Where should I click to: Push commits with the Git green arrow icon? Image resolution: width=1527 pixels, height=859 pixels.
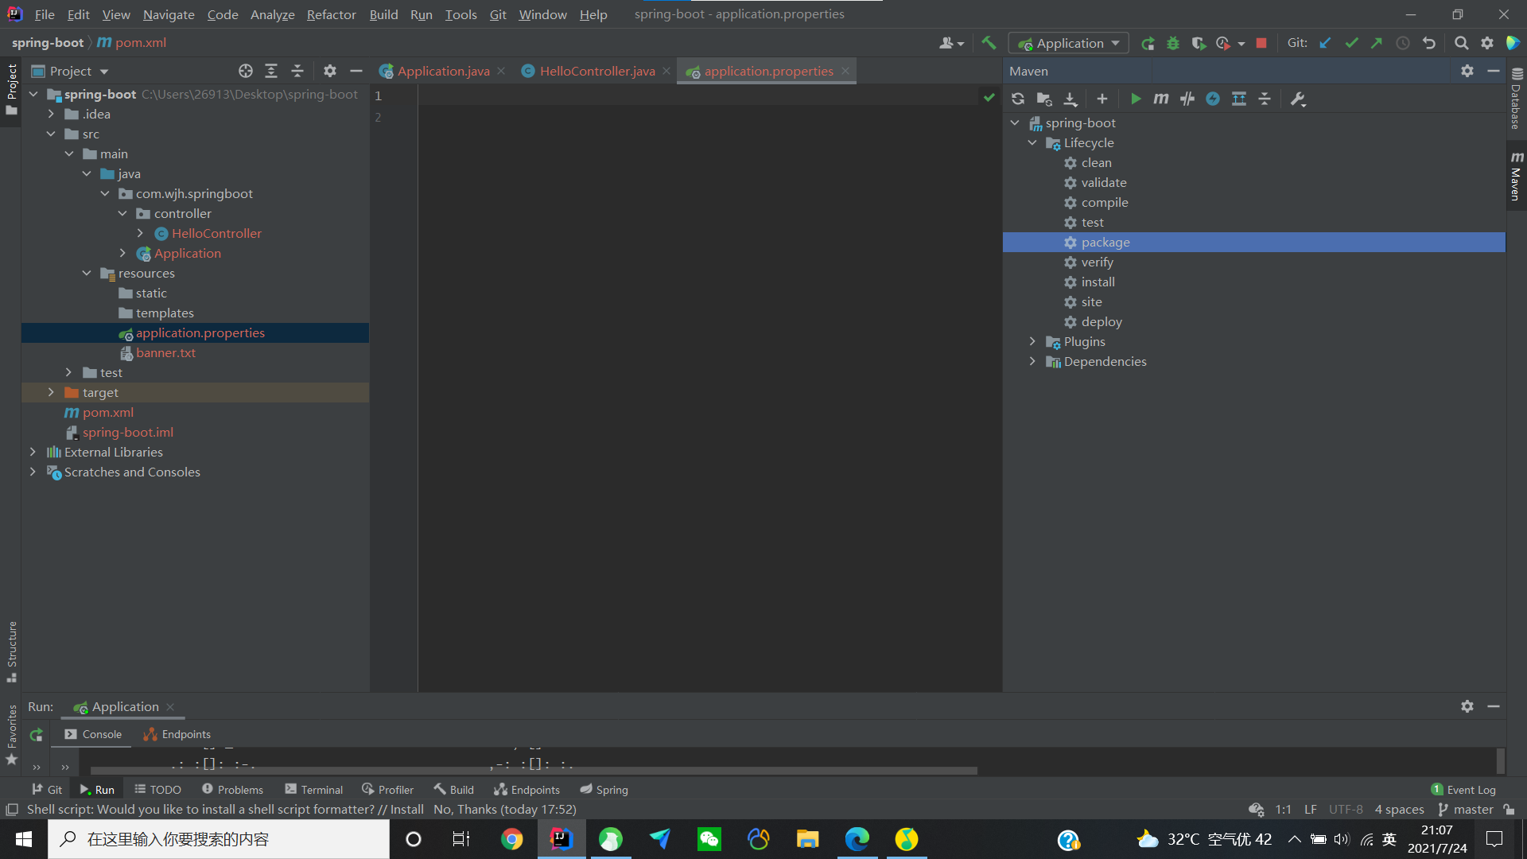1377,43
